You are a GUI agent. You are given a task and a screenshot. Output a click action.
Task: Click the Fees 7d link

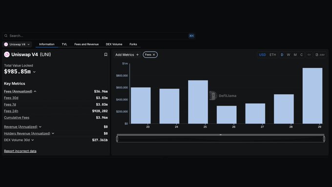coord(10,104)
